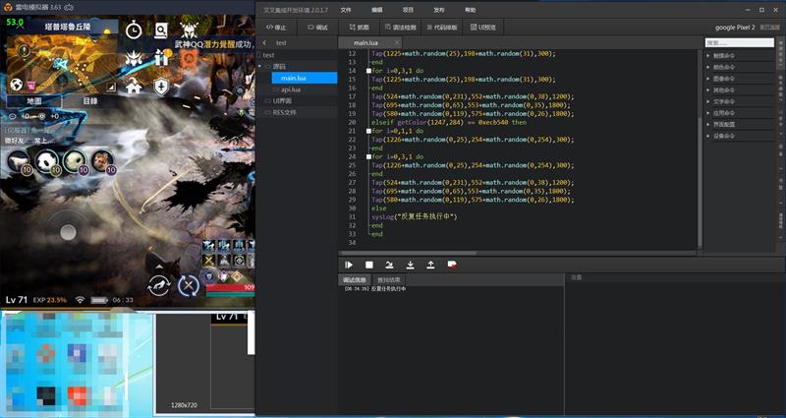
Task: Click the magnifier book icon in the game
Action: pos(161,30)
